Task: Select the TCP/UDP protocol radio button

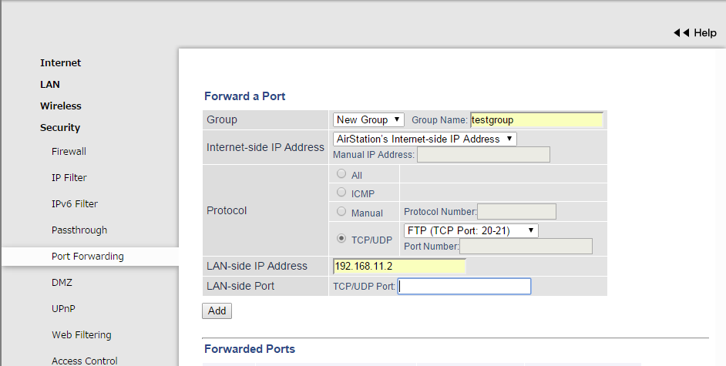Action: tap(341, 239)
